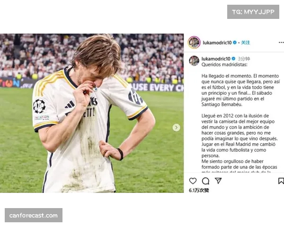Click the caption text Queridos madridistas

[224, 65]
